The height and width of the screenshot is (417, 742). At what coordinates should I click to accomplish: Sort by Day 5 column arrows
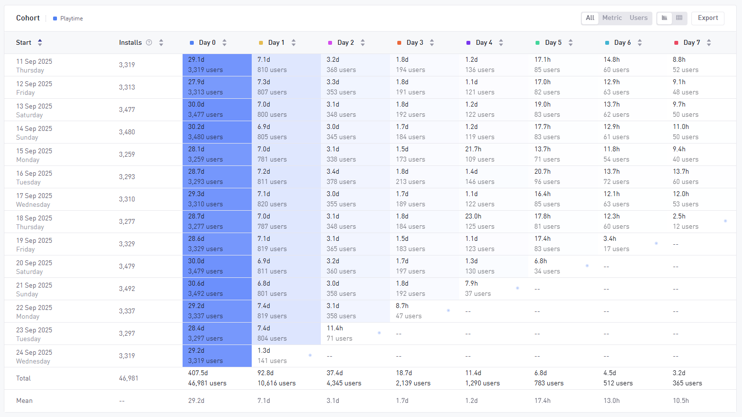tap(571, 43)
